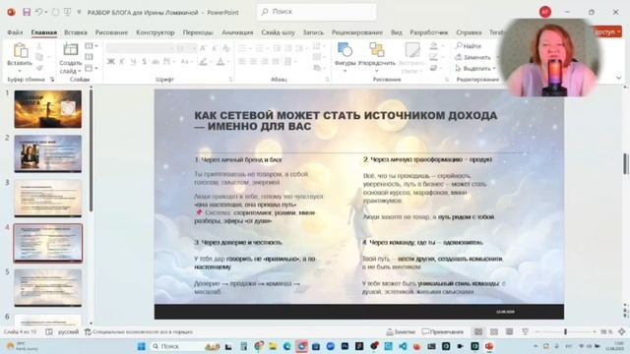The image size is (630, 354).
Task: Collapse the ribbon with chevron
Action: [619, 78]
